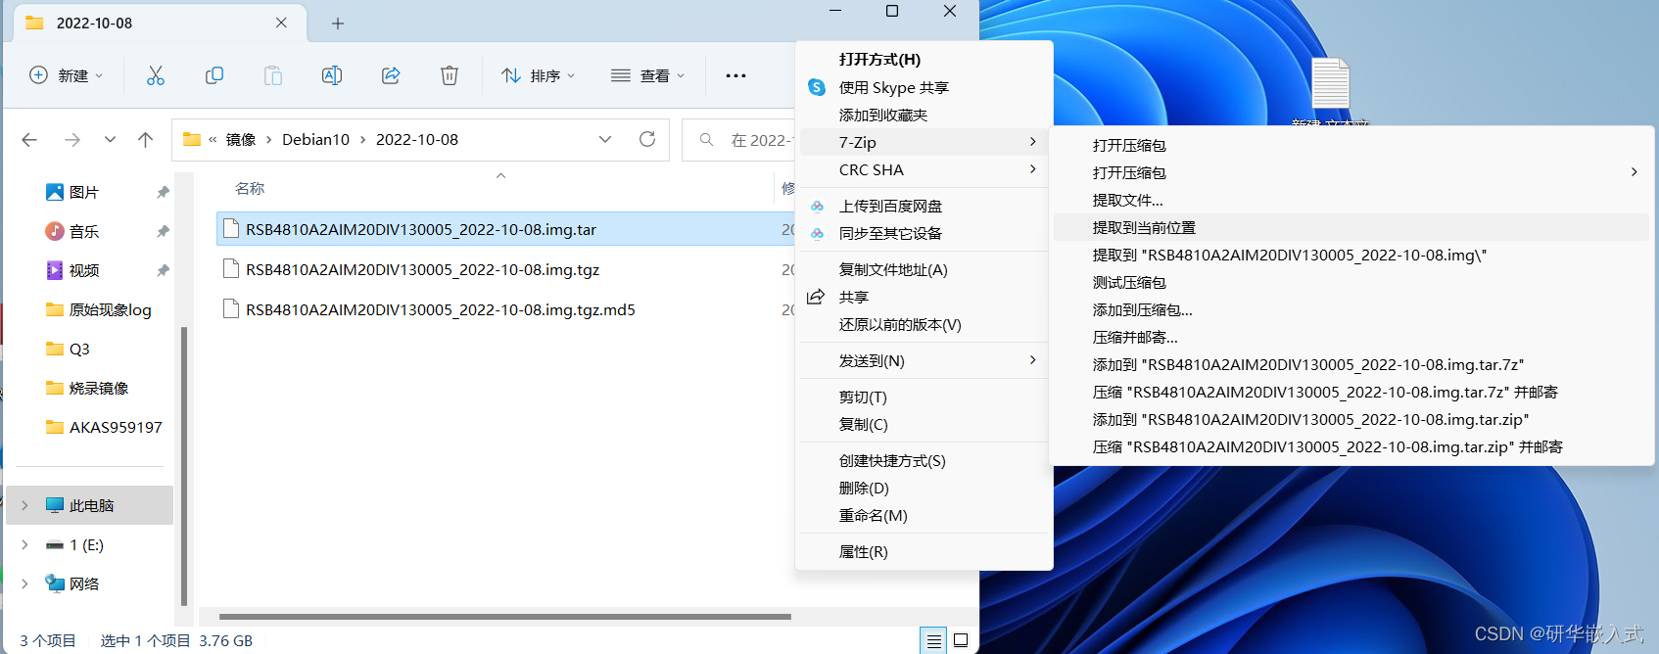Viewport: 1659px width, 654px height.
Task: Click Debian10 in address breadcrumb
Action: [x=315, y=140]
